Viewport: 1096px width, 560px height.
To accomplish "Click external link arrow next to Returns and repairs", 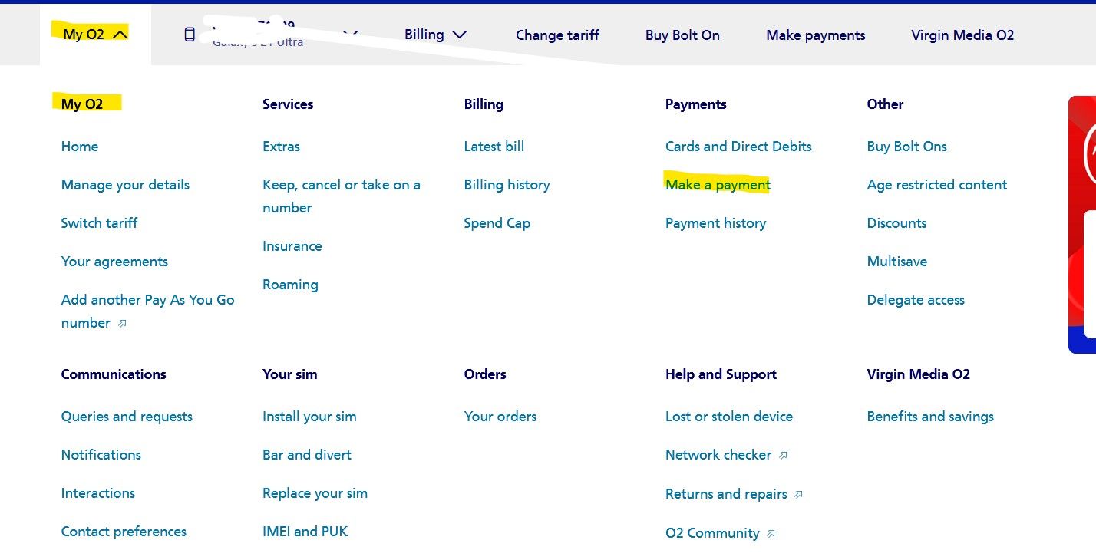I will click(798, 494).
